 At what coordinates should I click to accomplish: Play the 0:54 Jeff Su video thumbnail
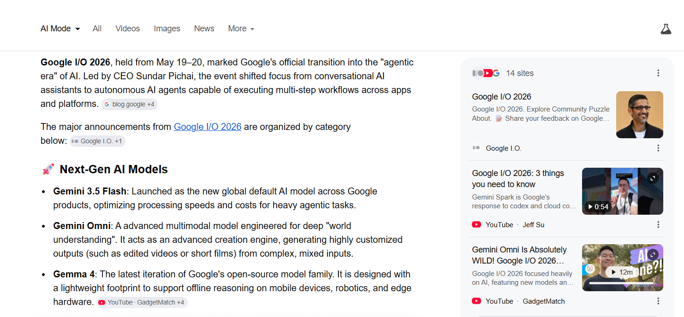coord(623,191)
